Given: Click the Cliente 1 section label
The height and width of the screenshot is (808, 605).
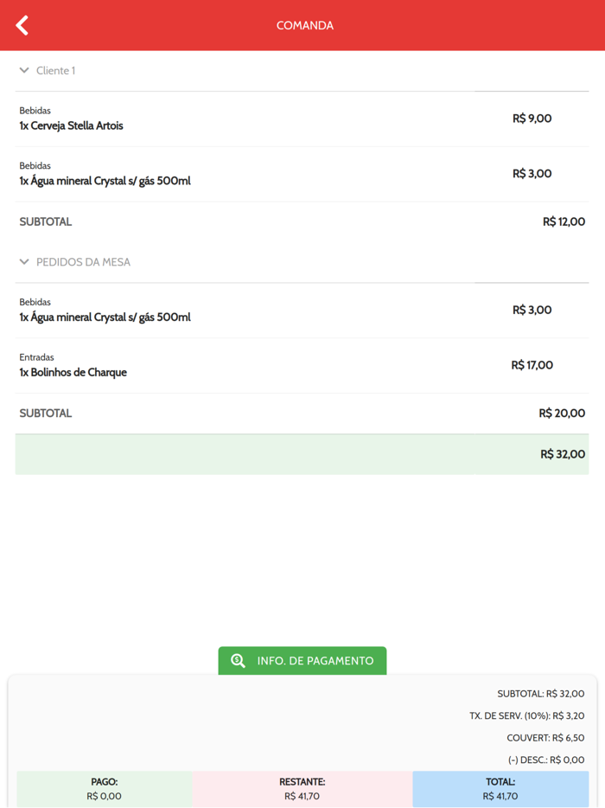Looking at the screenshot, I should click(x=55, y=71).
